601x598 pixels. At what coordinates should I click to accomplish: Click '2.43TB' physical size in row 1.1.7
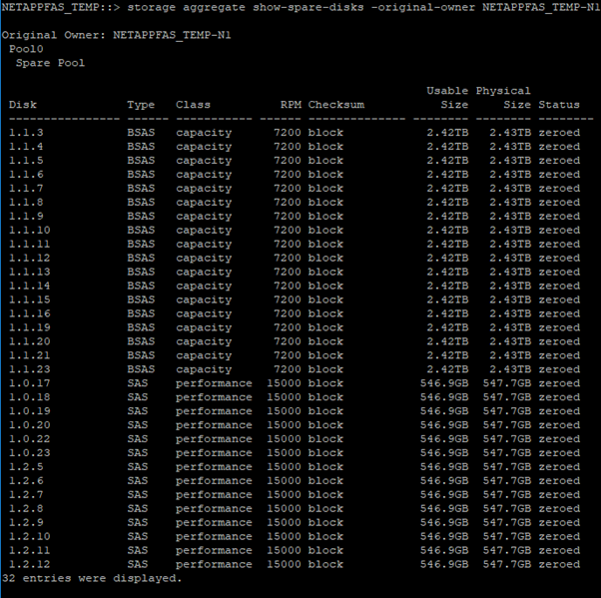click(510, 189)
